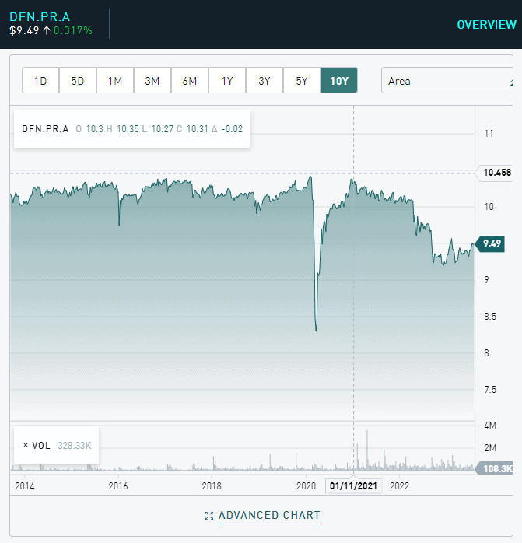The width and height of the screenshot is (522, 543).
Task: Click the expand icon beside Advanced Chart
Action: coord(209,516)
